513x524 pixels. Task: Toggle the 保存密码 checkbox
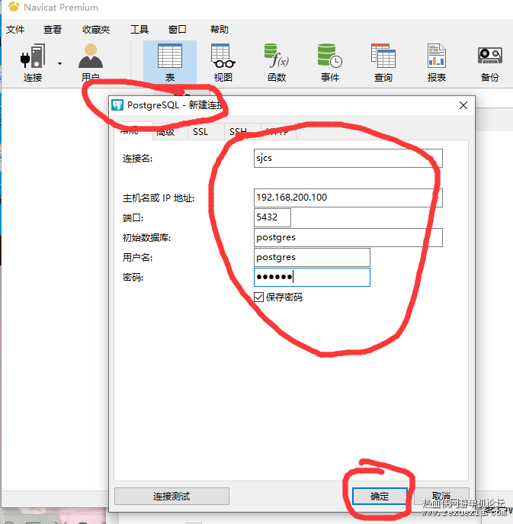tap(259, 297)
